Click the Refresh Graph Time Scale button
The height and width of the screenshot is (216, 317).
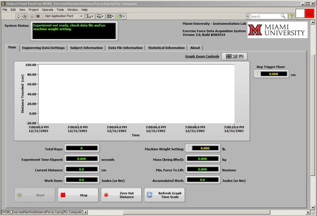pyautogui.click(x=164, y=195)
